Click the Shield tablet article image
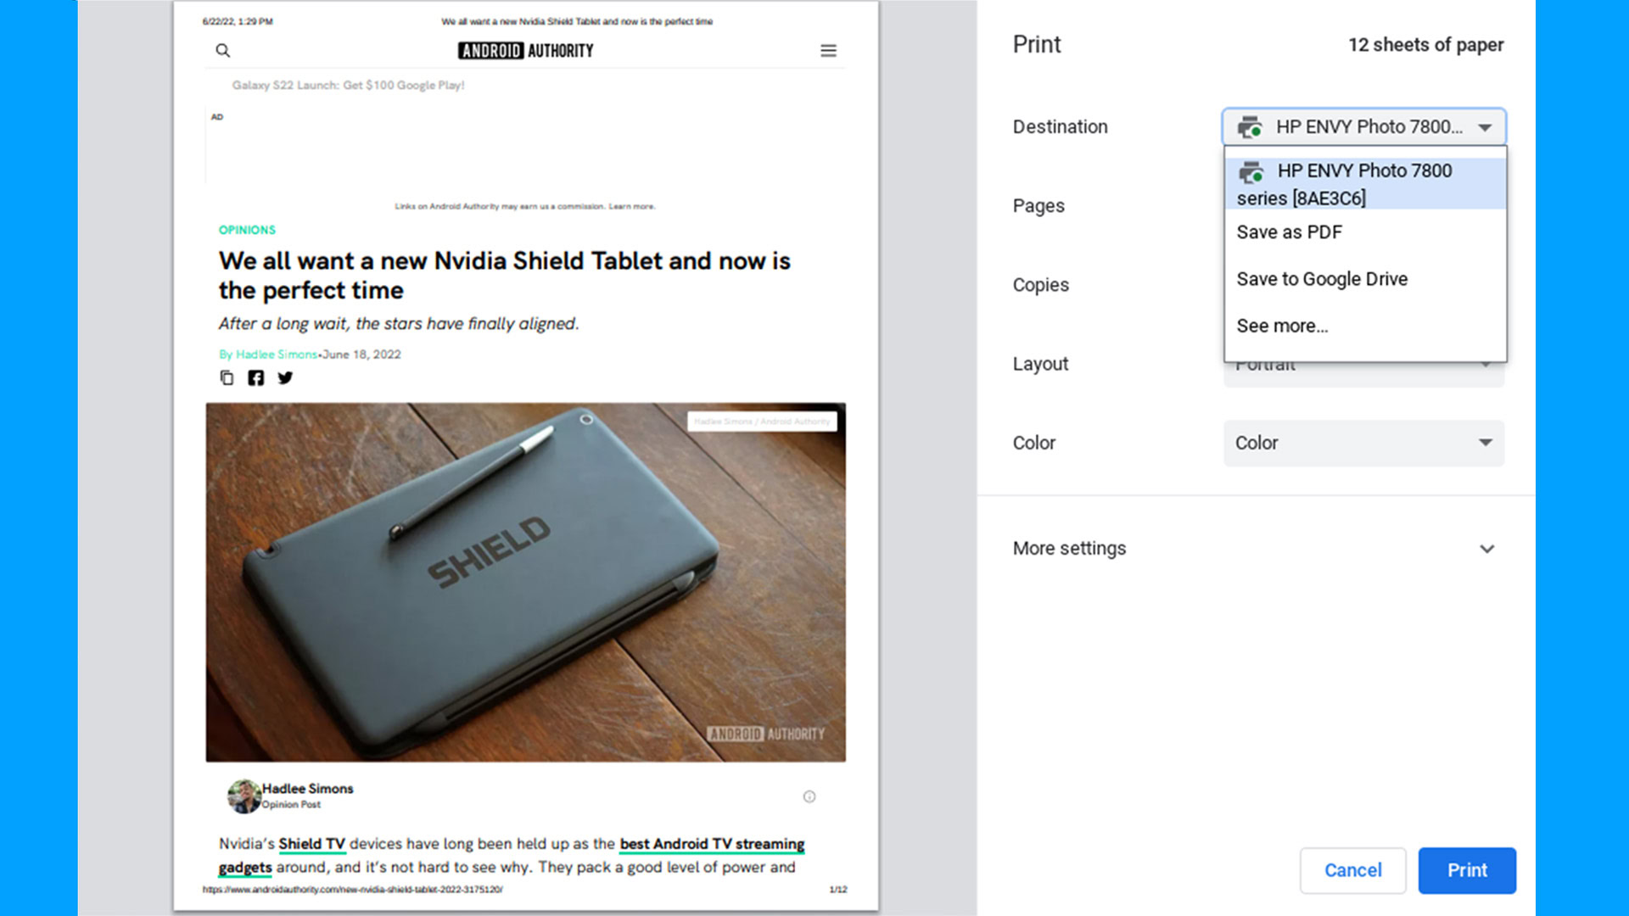Viewport: 1629px width, 916px height. tap(525, 582)
